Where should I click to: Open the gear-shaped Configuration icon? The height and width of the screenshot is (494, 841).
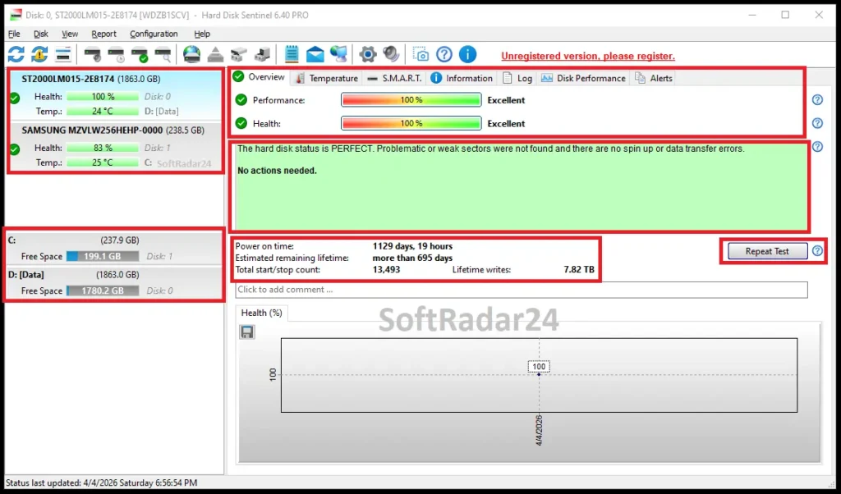pyautogui.click(x=367, y=53)
